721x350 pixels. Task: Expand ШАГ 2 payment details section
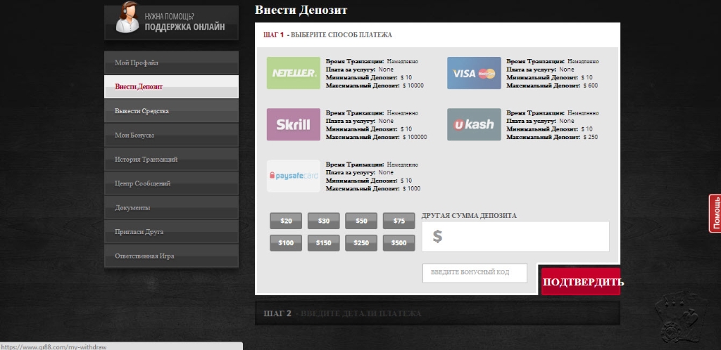pos(437,313)
